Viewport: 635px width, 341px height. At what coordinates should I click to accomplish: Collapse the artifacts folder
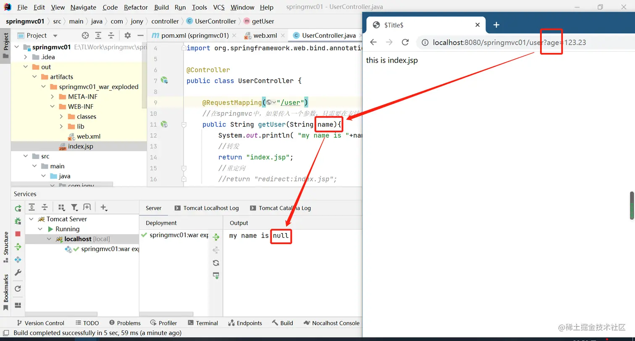click(x=34, y=77)
